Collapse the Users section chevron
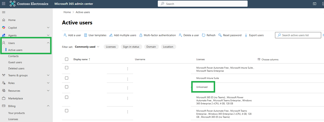Screen dimensions: 324x122 (x=48, y=43)
